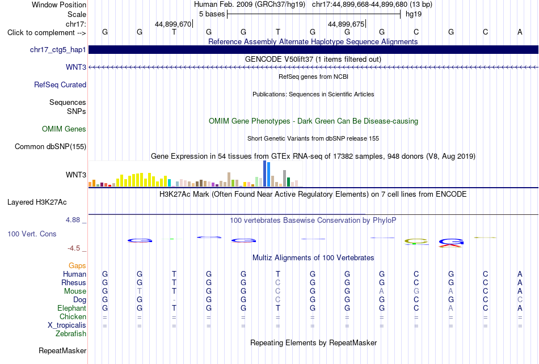Select the Scale label

[x=77, y=14]
